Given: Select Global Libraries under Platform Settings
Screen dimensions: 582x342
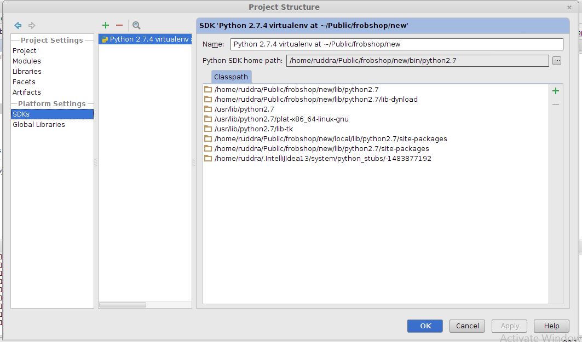Looking at the screenshot, I should coord(39,125).
